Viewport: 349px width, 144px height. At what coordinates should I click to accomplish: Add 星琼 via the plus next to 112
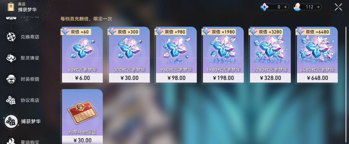point(318,7)
